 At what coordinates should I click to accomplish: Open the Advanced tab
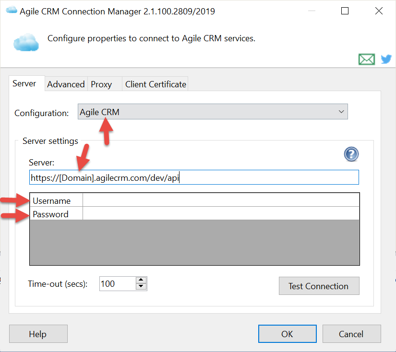pyautogui.click(x=66, y=84)
